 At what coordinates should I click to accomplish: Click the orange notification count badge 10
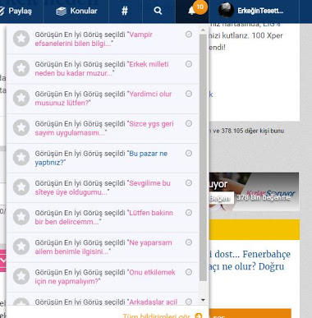point(200,7)
